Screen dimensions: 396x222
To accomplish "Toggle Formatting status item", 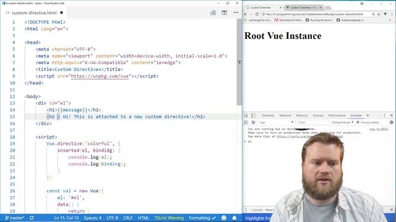I will [202, 218].
